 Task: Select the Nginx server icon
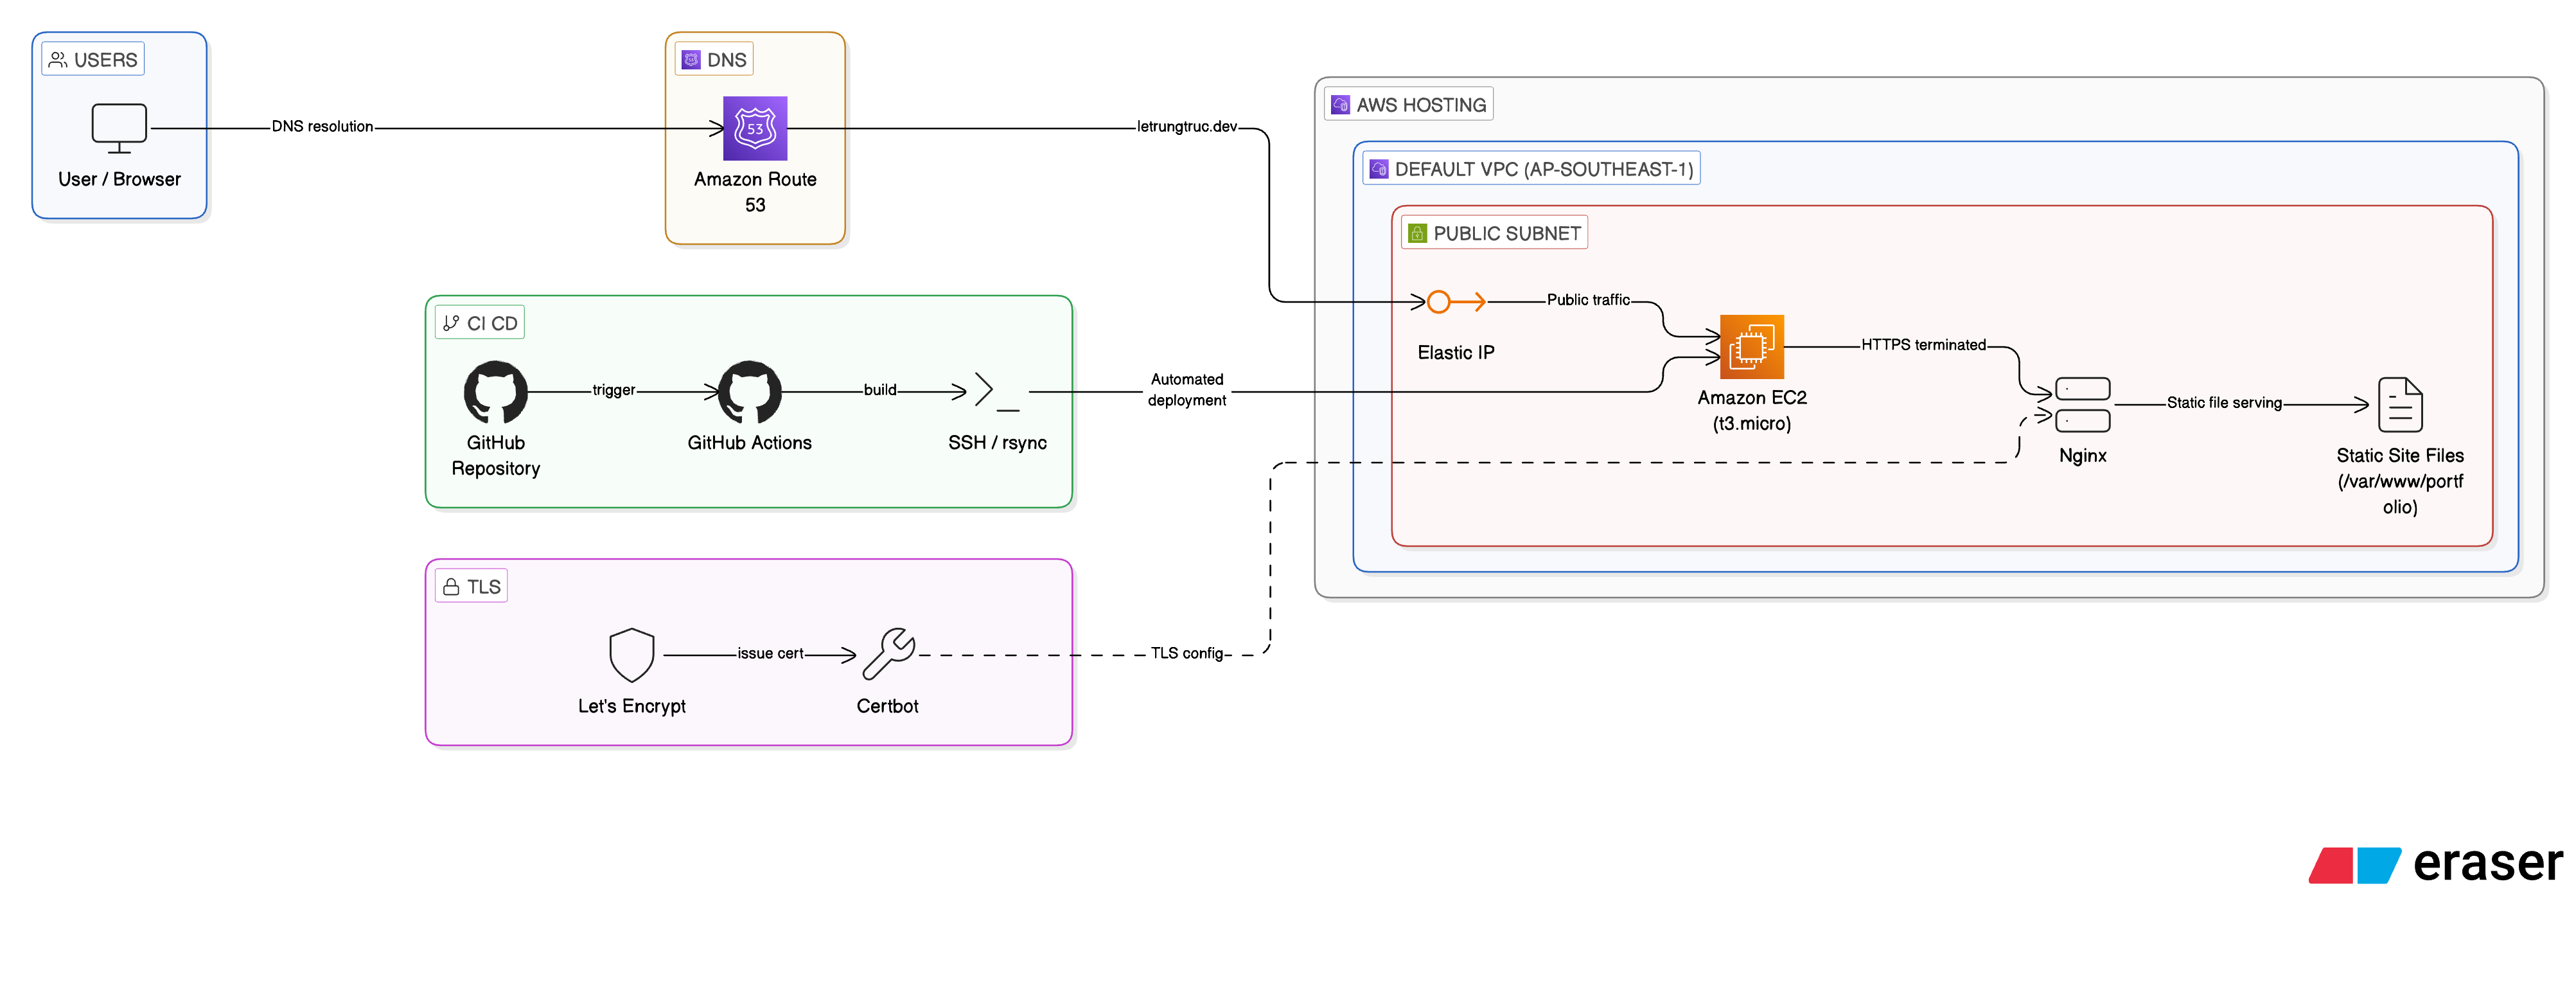click(x=2082, y=405)
